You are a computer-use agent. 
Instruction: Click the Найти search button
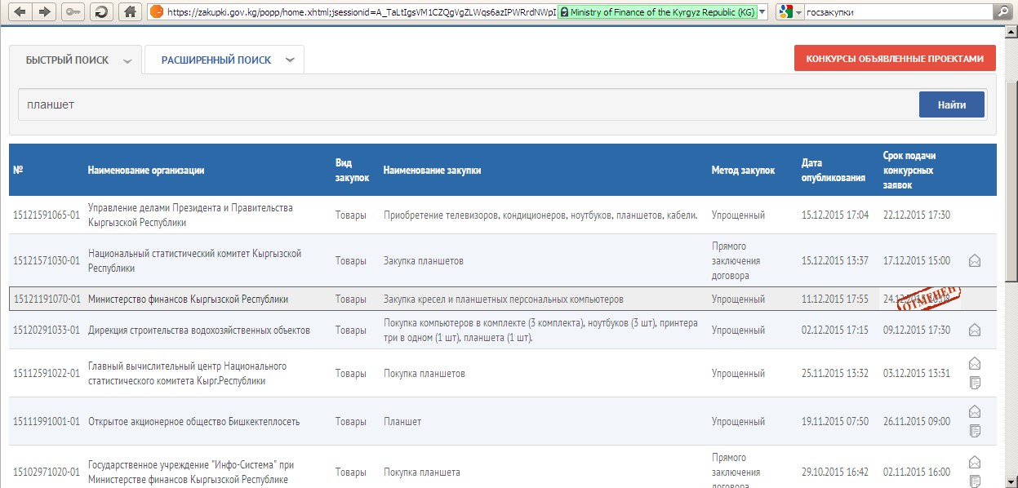[x=951, y=104]
